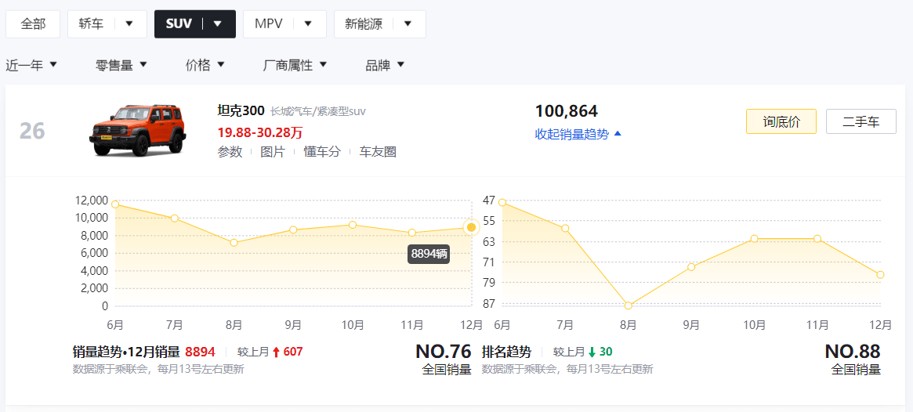Click the rank number 26
The image size is (913, 412).
coord(32,132)
